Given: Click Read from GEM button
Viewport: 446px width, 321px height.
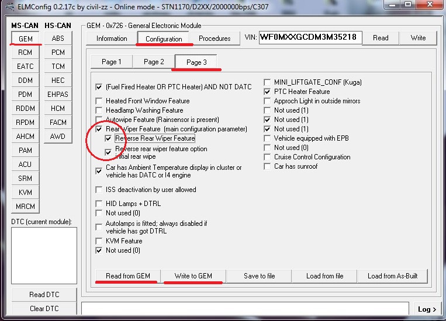Looking at the screenshot, I should [x=127, y=276].
